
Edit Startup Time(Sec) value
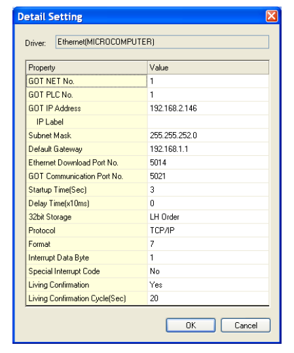[208, 189]
